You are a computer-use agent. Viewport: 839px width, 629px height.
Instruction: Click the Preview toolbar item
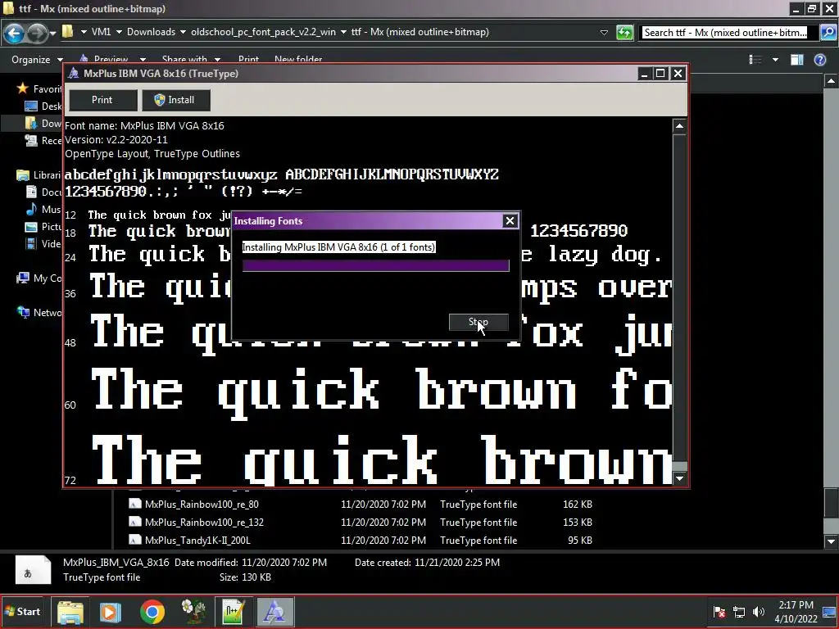click(111, 59)
